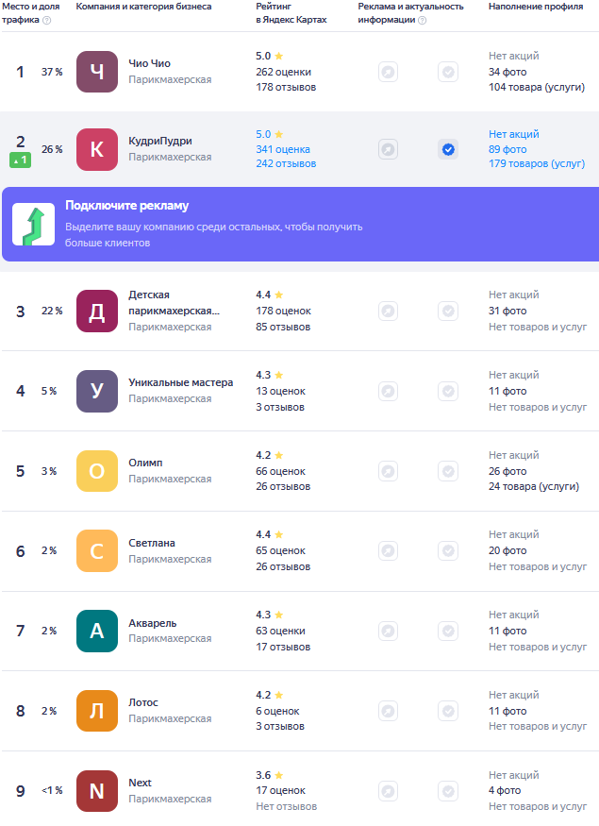Click advertising icon in Уникальные мастера row
The height and width of the screenshot is (826, 599).
coord(388,391)
